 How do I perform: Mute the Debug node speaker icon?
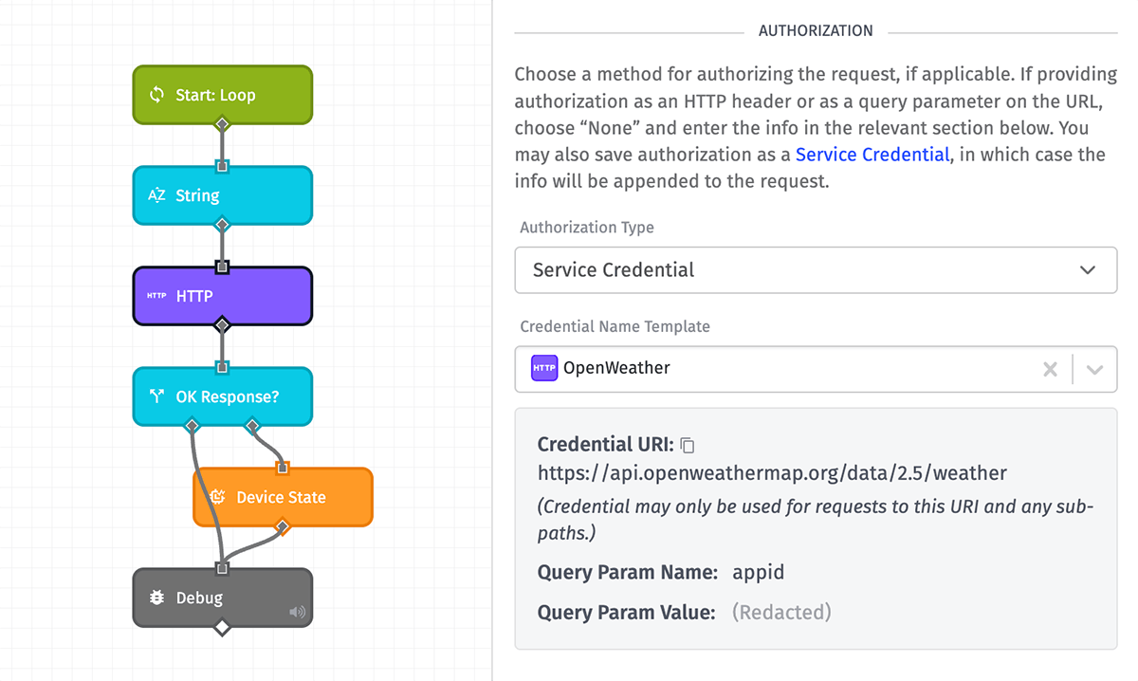pyautogui.click(x=299, y=612)
